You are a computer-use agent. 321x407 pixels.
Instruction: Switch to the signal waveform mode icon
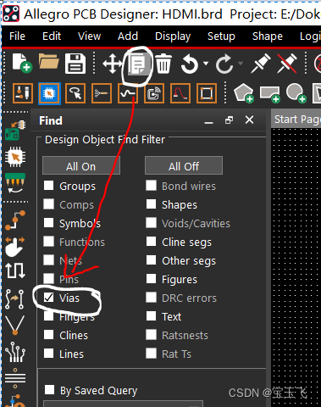tap(128, 93)
